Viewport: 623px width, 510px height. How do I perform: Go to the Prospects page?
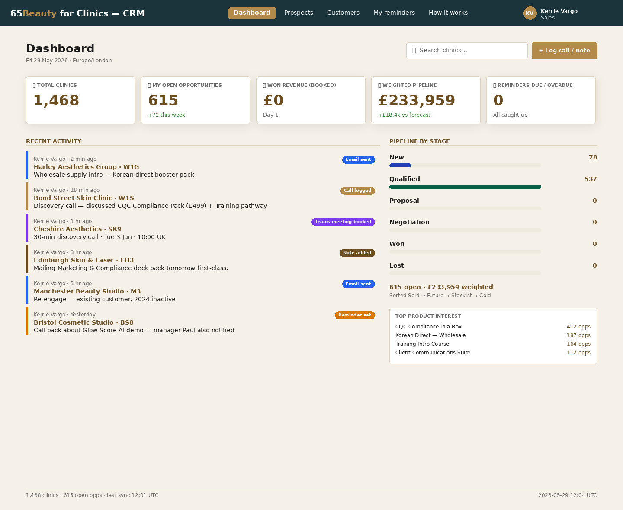[299, 13]
